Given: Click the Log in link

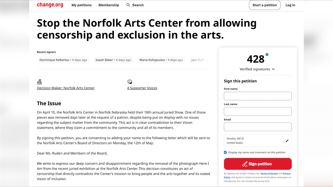Looking at the screenshot, I should [x=290, y=5].
